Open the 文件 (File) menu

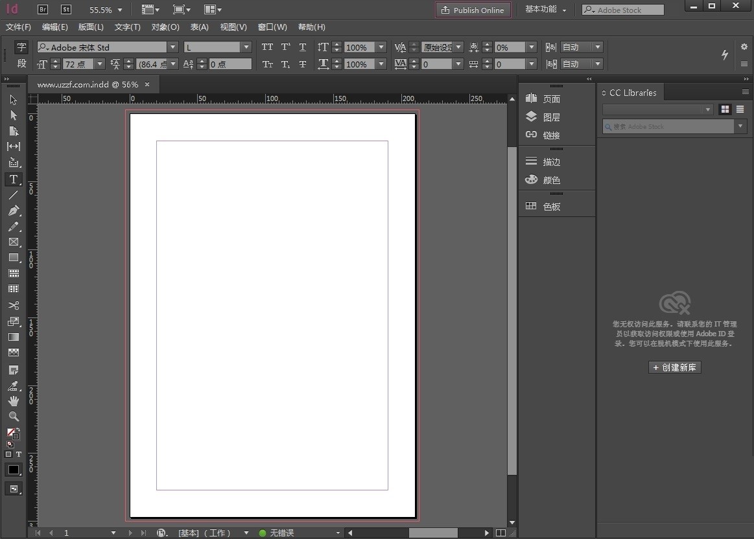(18, 27)
